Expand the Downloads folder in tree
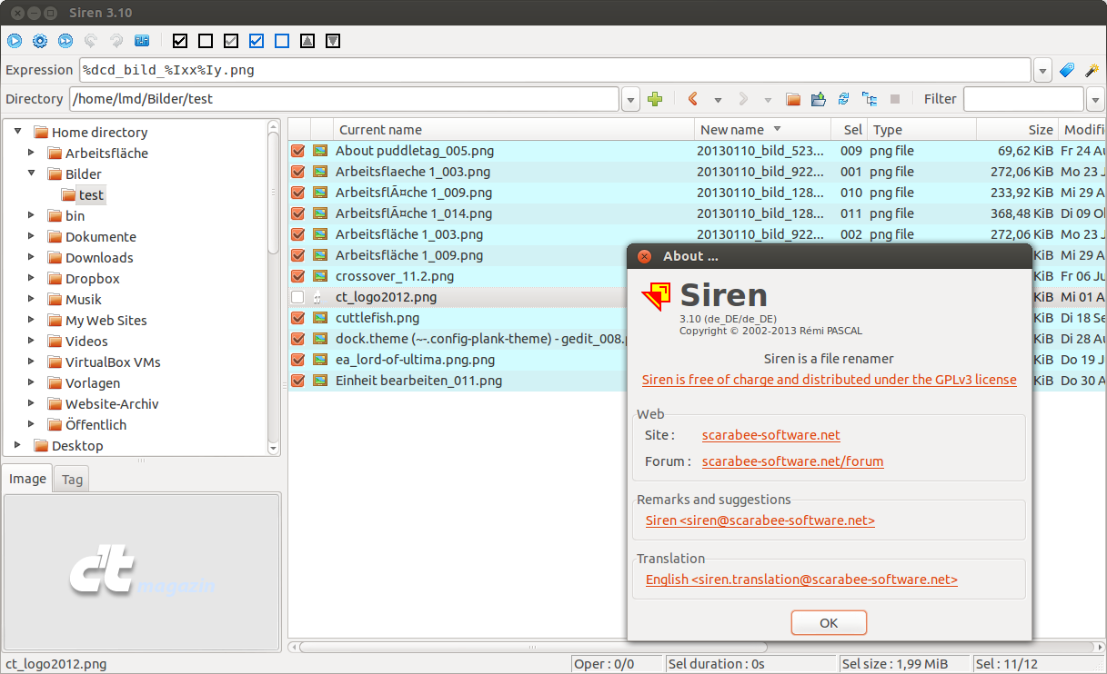This screenshot has height=674, width=1107. [31, 258]
